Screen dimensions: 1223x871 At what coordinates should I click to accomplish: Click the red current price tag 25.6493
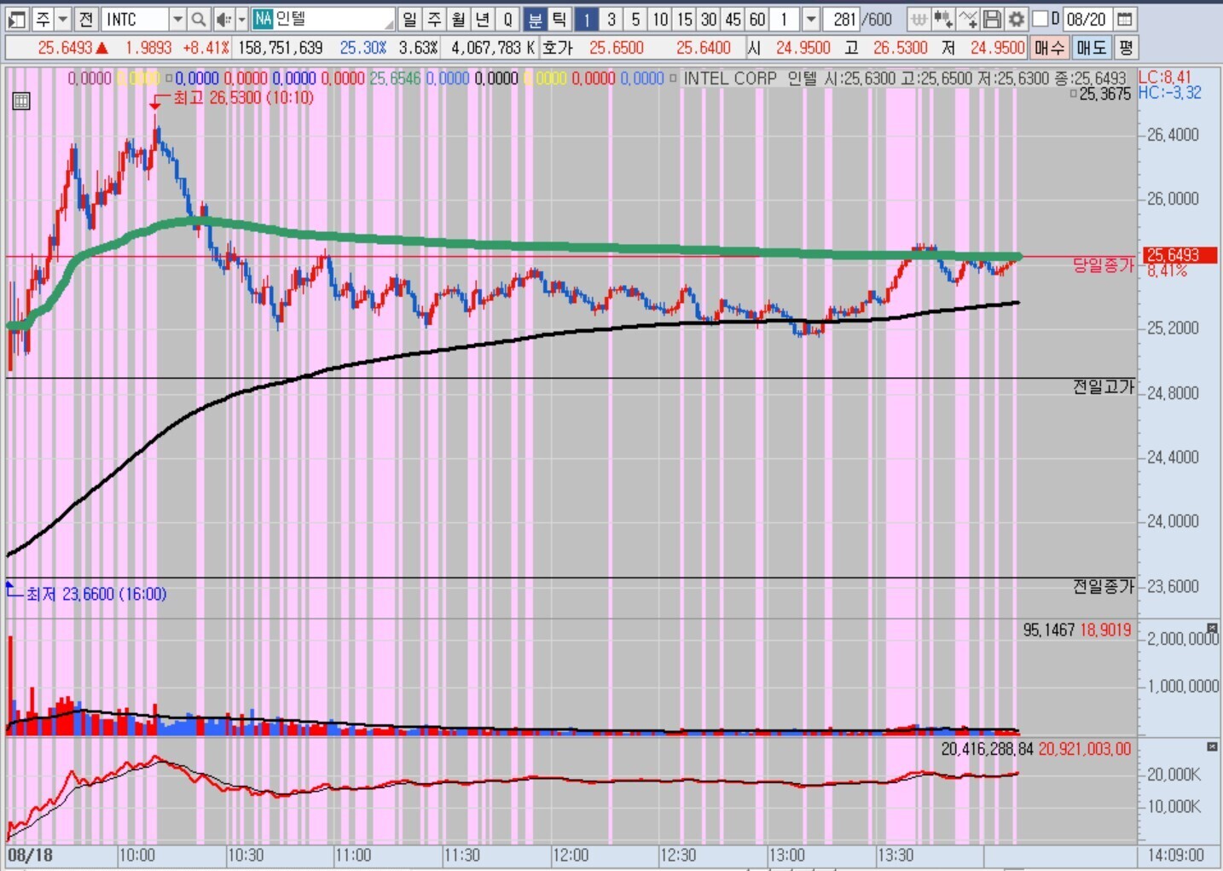pyautogui.click(x=1179, y=255)
